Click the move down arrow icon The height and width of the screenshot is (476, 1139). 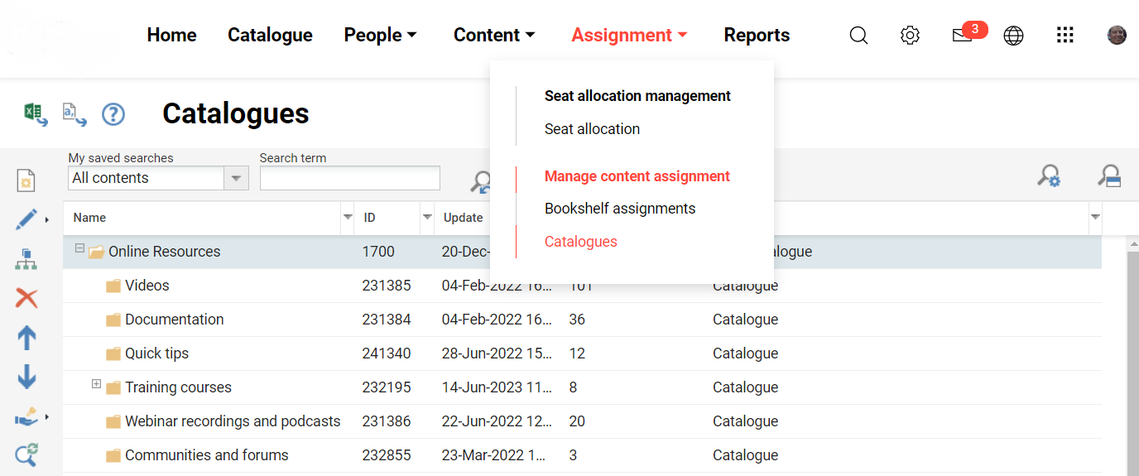(x=26, y=377)
